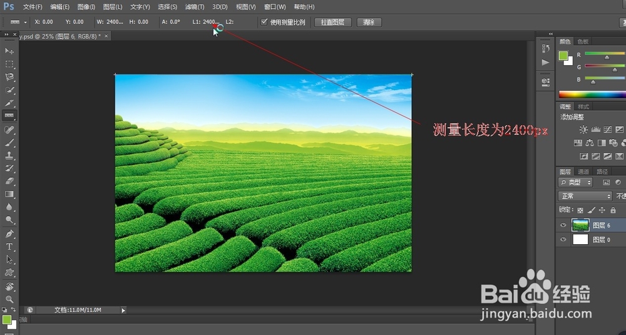626x335 pixels.
Task: Open the 图层(L) menu
Action: click(x=113, y=7)
